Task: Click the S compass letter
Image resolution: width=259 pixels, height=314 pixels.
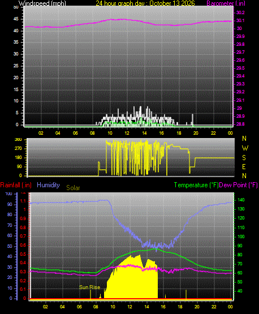Action: [244, 158]
